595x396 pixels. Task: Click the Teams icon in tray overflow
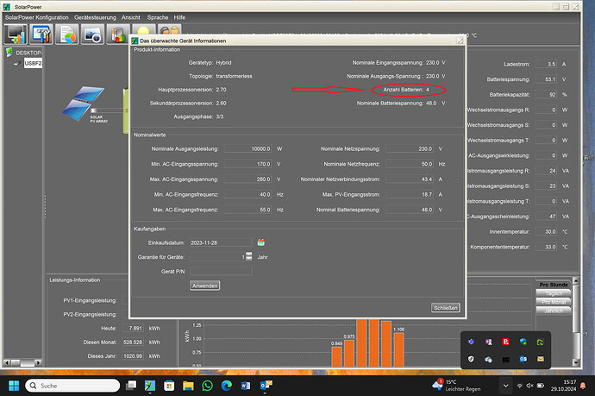[471, 342]
